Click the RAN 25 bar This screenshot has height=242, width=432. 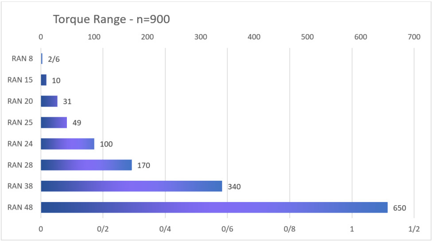pyautogui.click(x=54, y=123)
